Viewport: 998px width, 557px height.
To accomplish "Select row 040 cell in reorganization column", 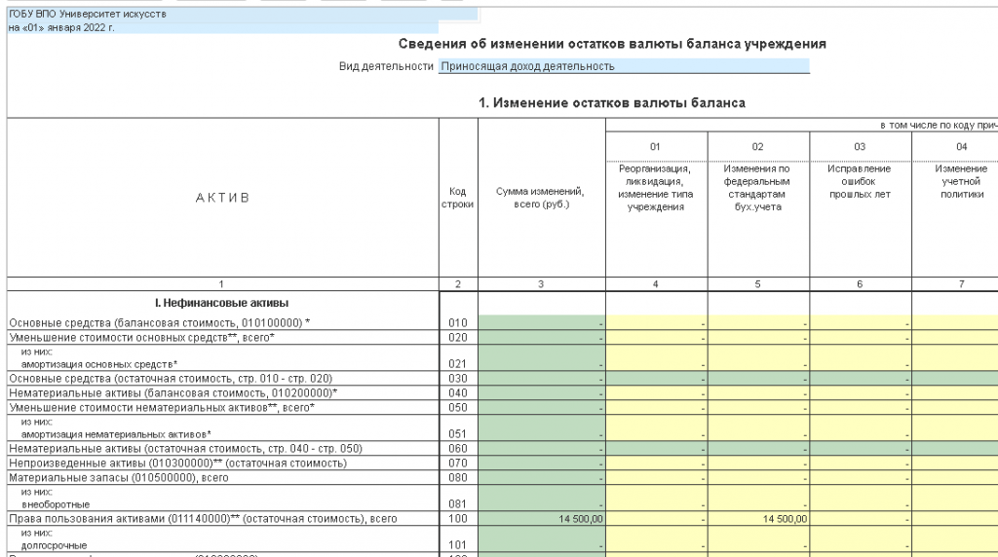I will [656, 391].
